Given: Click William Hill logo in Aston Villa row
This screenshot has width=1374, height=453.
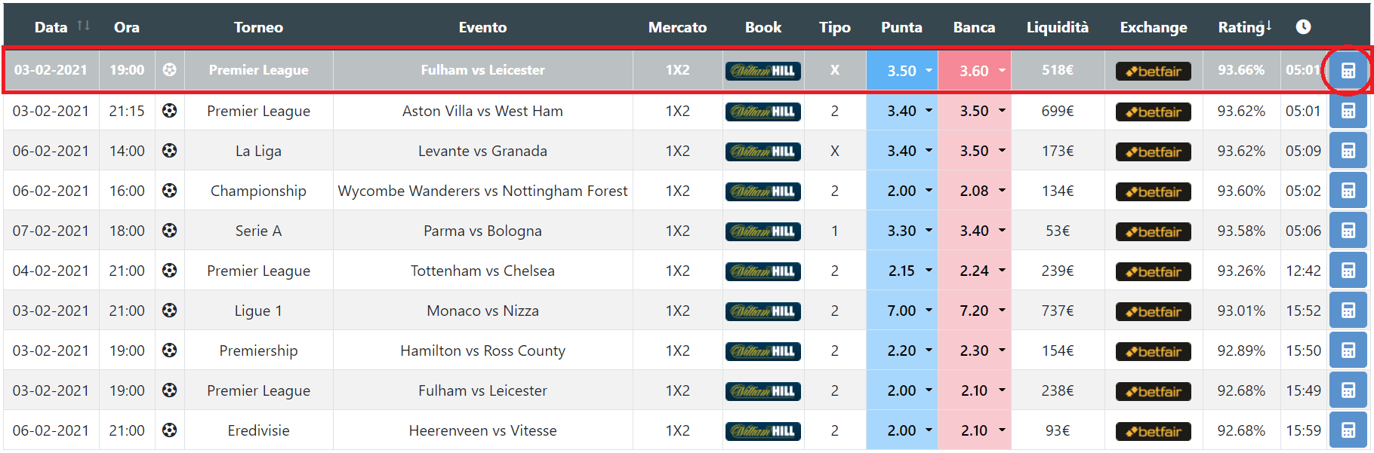Looking at the screenshot, I should pyautogui.click(x=763, y=112).
